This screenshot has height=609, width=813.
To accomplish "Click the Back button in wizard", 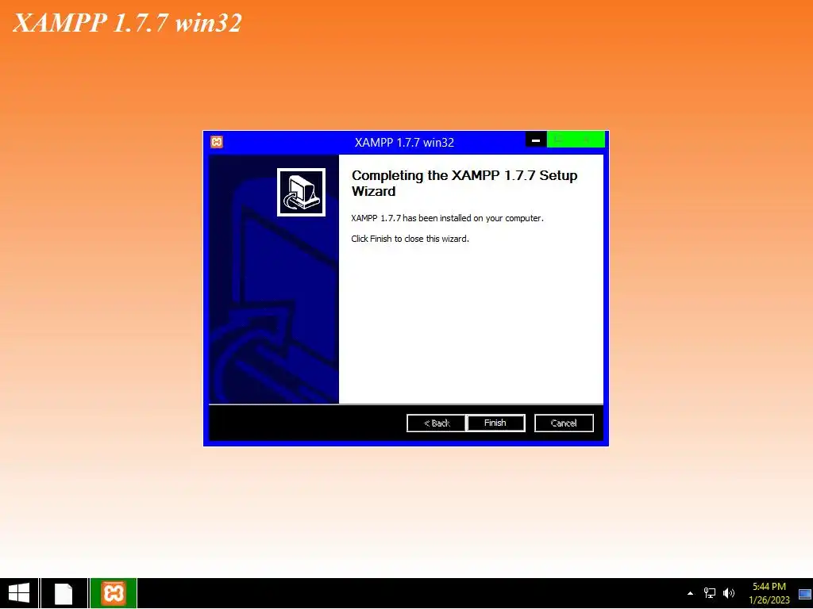I will [x=436, y=423].
